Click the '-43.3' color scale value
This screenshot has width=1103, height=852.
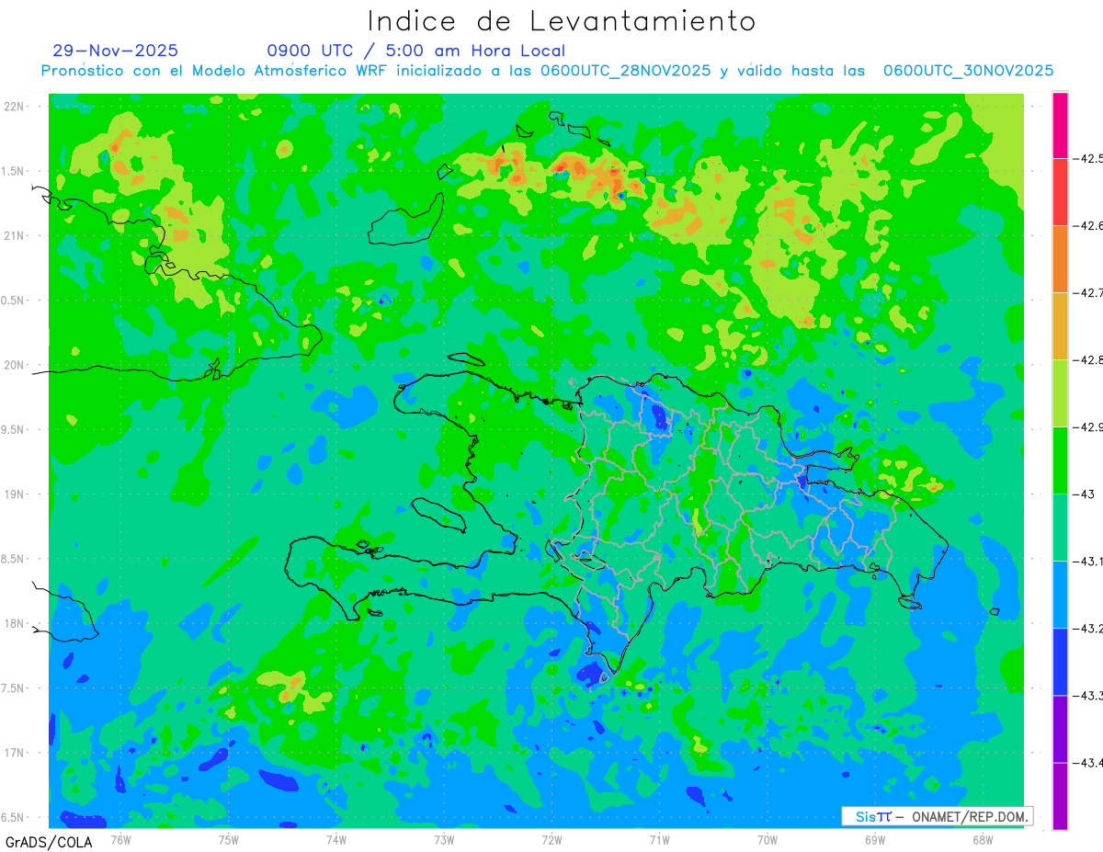click(1089, 696)
